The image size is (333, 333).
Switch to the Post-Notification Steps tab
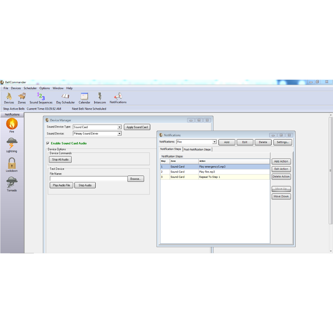click(x=197, y=149)
